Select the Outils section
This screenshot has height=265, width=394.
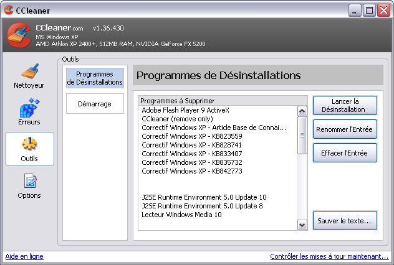[30, 149]
